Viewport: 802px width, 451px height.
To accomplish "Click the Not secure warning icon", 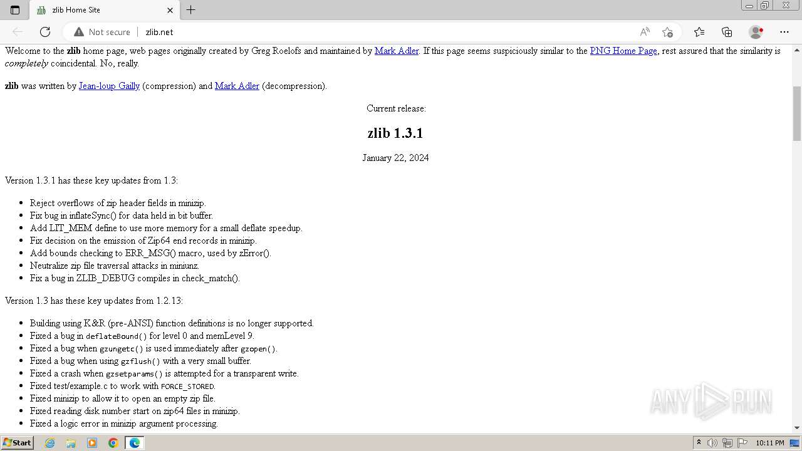I will point(79,32).
